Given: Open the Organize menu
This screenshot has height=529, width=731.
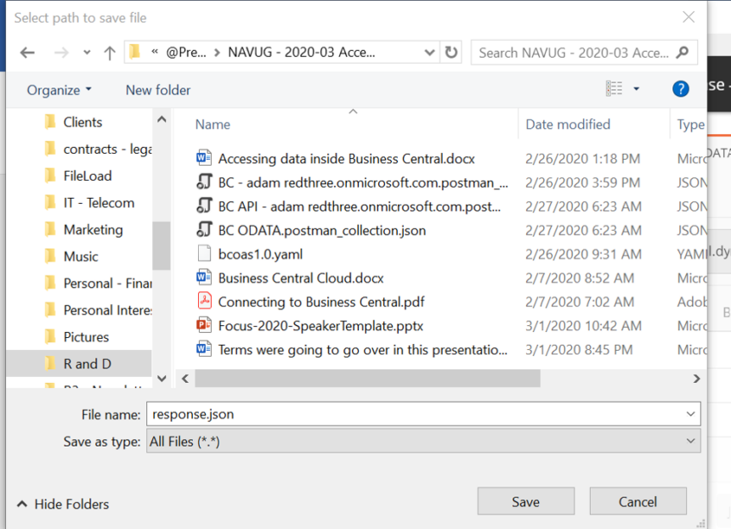Looking at the screenshot, I should [59, 90].
